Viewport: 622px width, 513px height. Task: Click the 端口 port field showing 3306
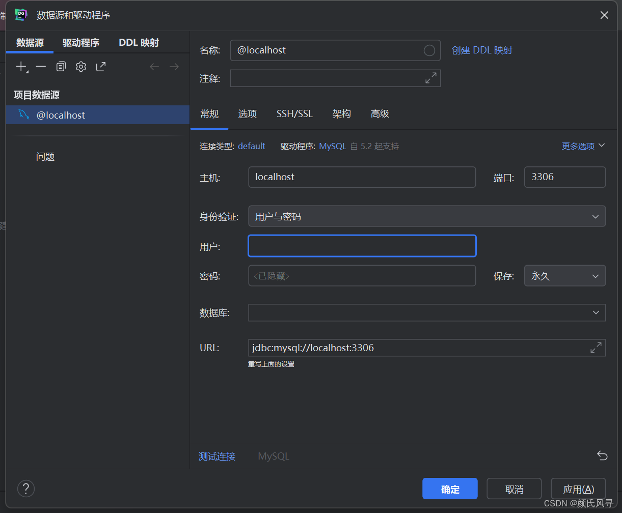565,177
